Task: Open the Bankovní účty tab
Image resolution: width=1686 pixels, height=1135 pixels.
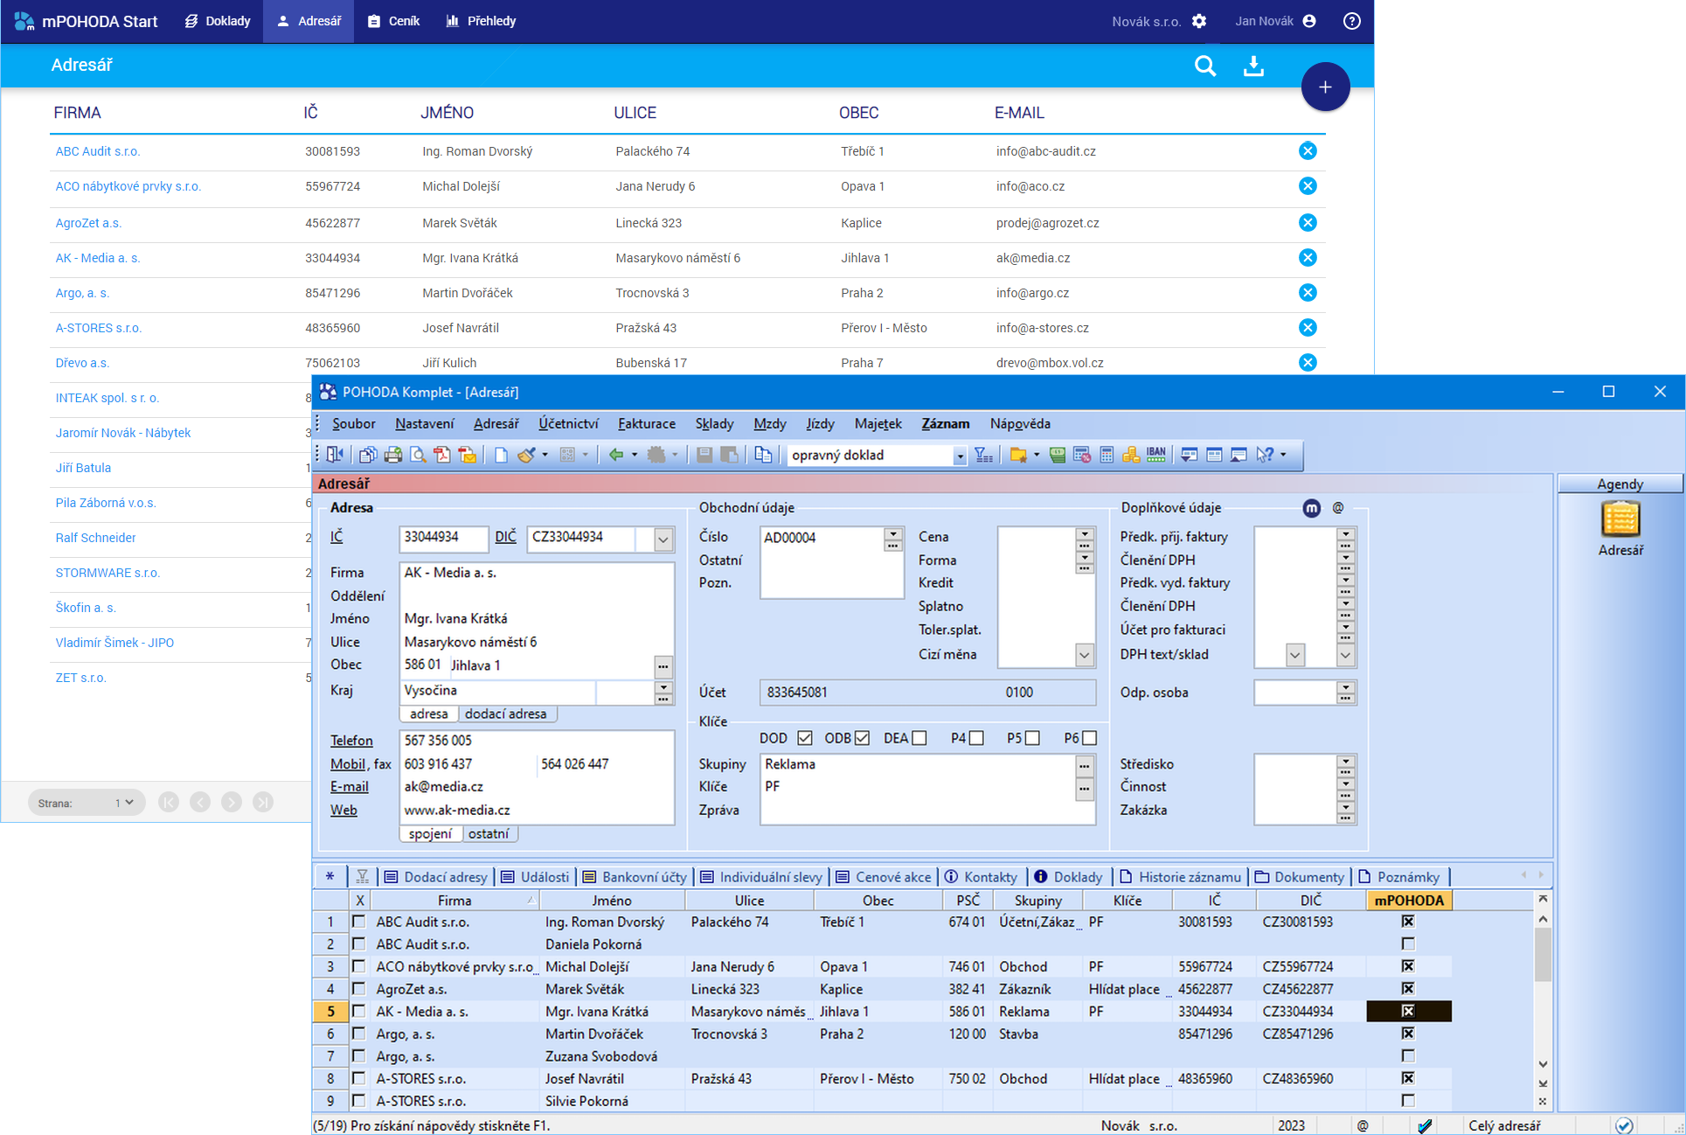Action: point(635,877)
